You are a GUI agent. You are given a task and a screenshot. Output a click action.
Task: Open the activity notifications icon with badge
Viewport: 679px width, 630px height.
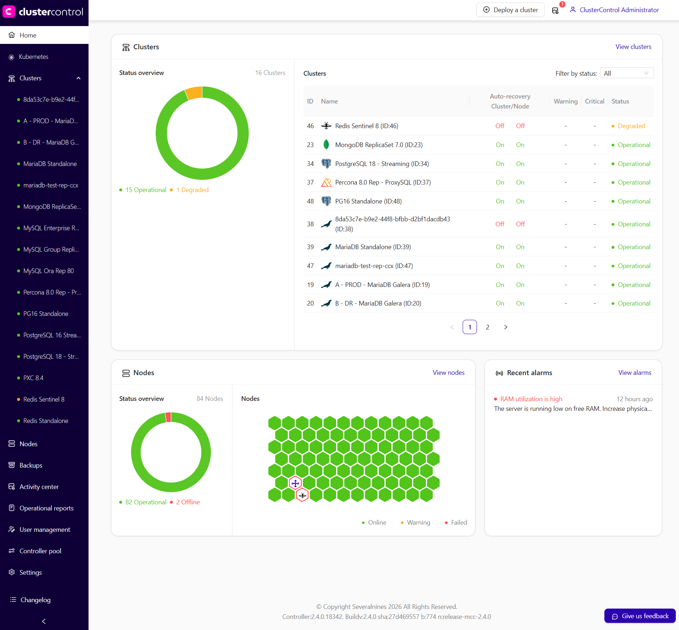click(555, 10)
